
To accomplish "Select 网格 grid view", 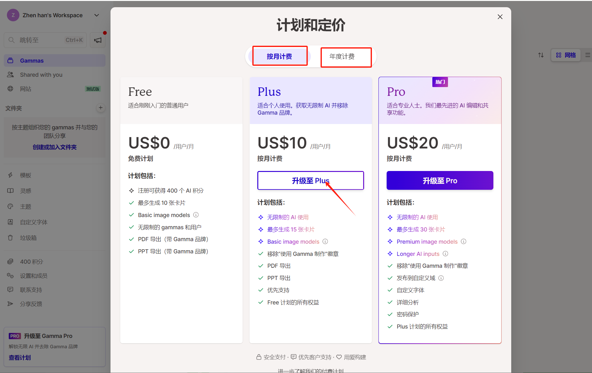I will pos(566,55).
